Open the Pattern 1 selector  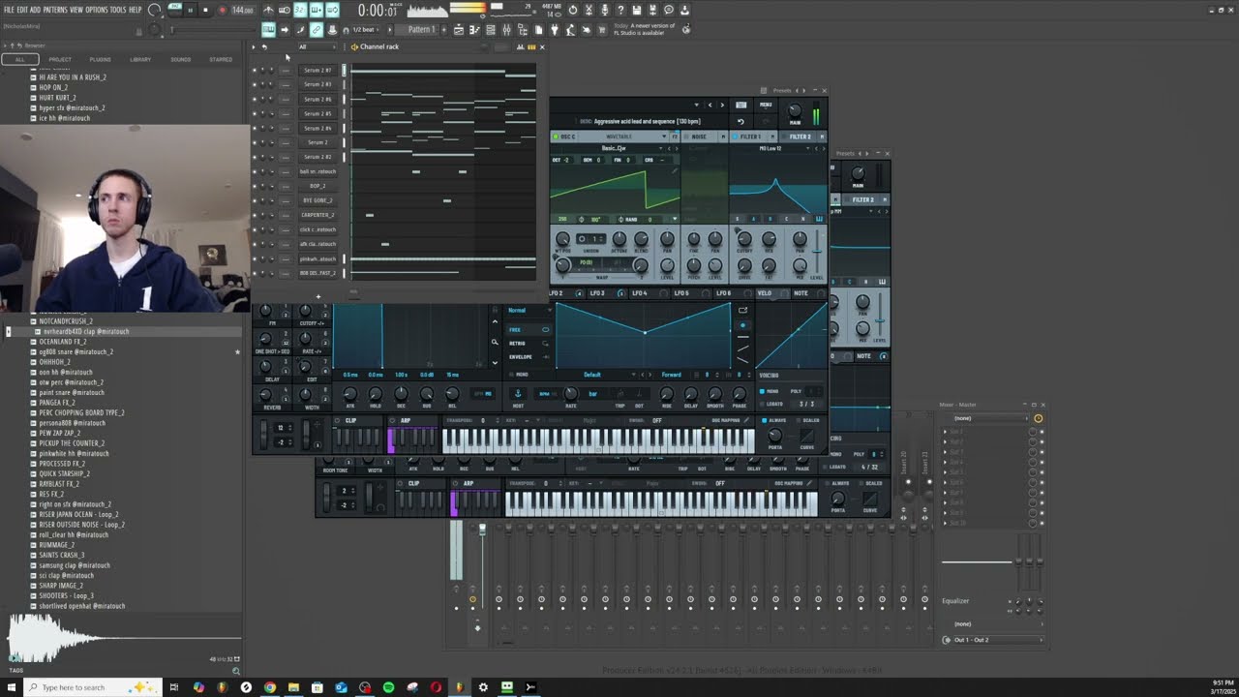point(422,30)
